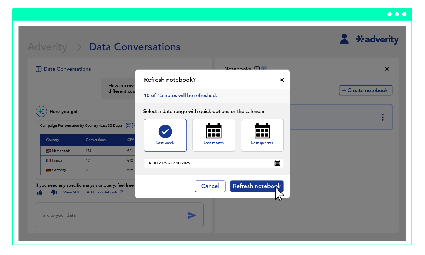425x255 pixels.
Task: Close the Refresh notebook dialog with X
Action: click(x=282, y=80)
